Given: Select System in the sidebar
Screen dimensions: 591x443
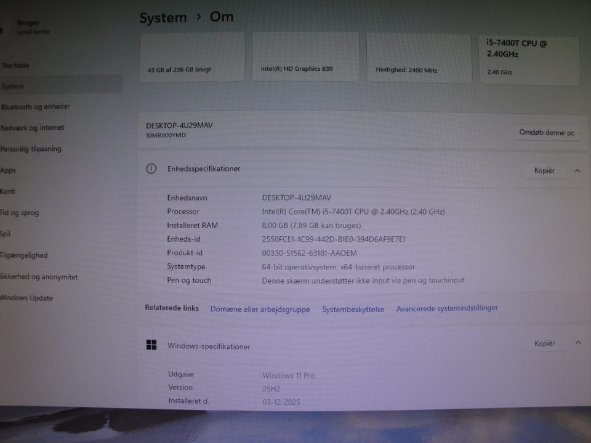Looking at the screenshot, I should [x=60, y=86].
